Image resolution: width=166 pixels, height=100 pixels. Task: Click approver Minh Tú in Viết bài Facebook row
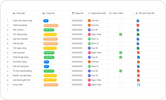(x=93, y=66)
